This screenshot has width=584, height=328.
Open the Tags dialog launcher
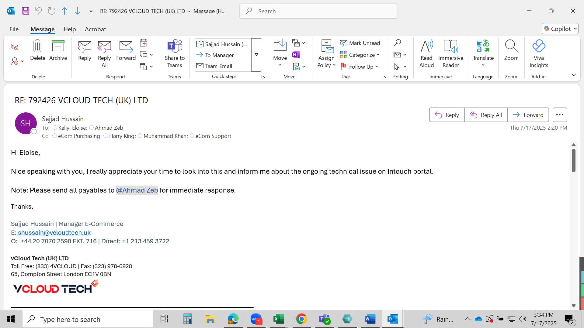384,77
